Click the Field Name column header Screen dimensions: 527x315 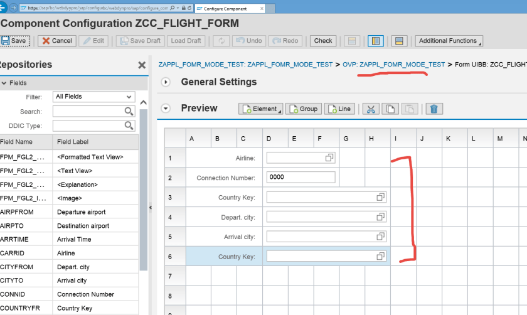[x=26, y=142]
